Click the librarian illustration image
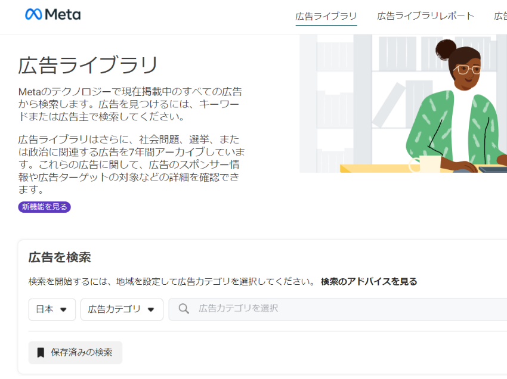Screen dimensions: 507x379 (403, 104)
